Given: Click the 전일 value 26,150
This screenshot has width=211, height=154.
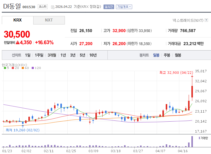Looking at the screenshot, I should (x=86, y=31).
